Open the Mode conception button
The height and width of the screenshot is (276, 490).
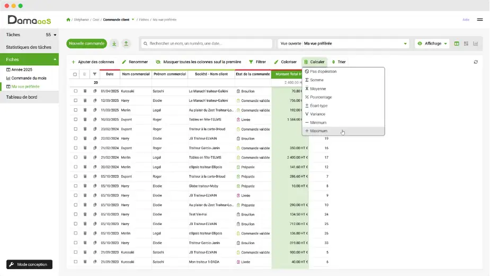coord(29,264)
